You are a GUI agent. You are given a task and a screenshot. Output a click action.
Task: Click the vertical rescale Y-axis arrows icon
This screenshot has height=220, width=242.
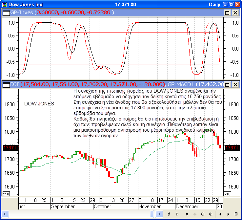[187, 214]
